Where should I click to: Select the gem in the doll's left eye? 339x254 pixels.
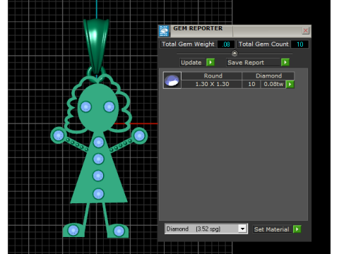85,107
